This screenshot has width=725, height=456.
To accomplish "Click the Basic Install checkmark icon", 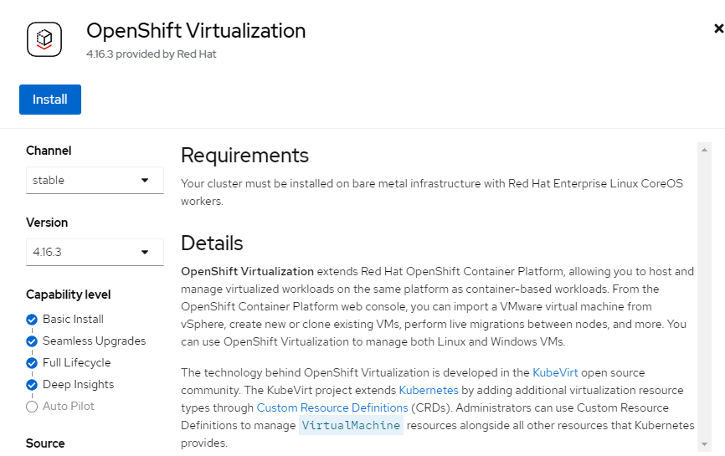I will [32, 320].
